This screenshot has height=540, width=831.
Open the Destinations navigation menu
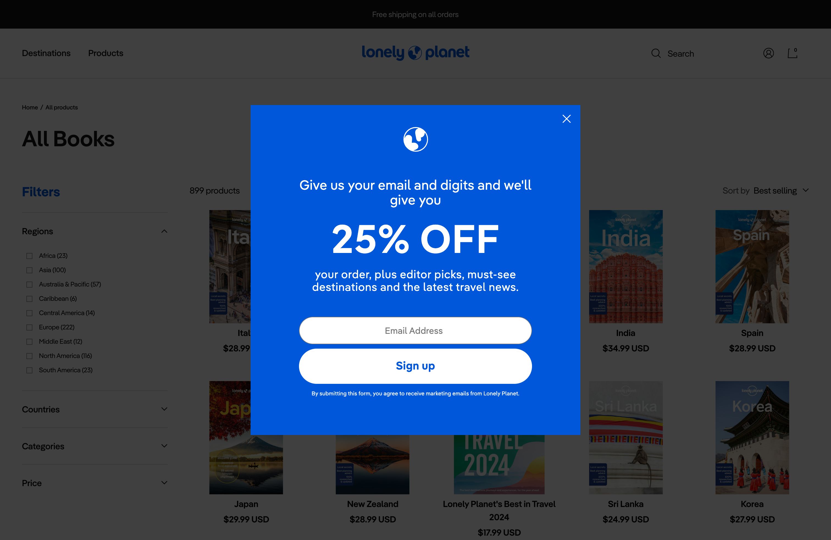point(46,53)
